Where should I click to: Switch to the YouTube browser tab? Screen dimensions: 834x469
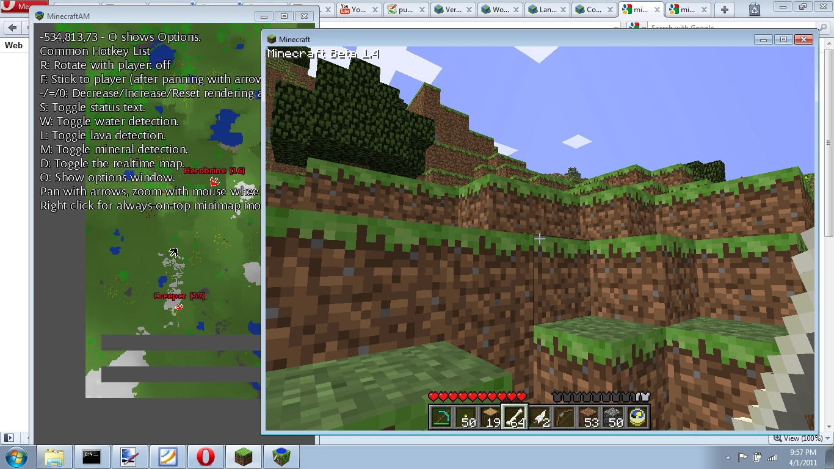click(360, 9)
